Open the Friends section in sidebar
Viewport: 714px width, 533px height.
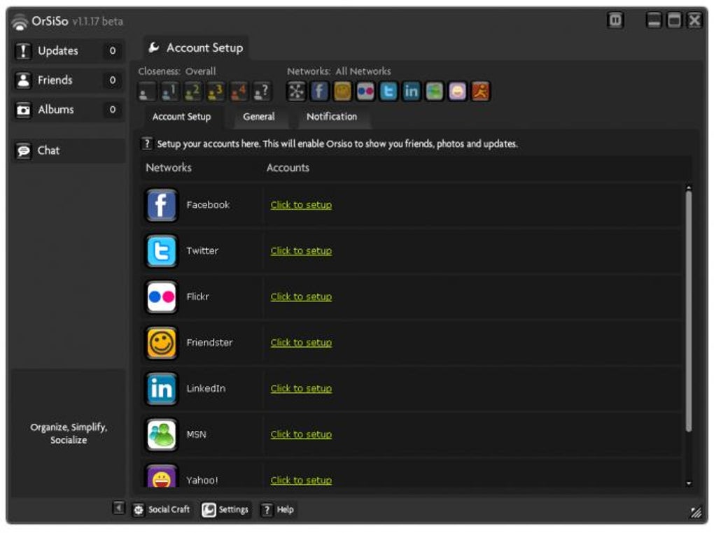click(x=67, y=80)
